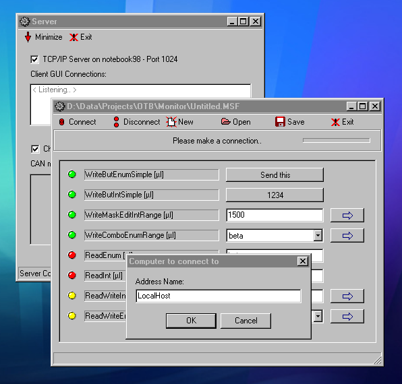Click the red down-arrow Minimize icon in Server

28,37
